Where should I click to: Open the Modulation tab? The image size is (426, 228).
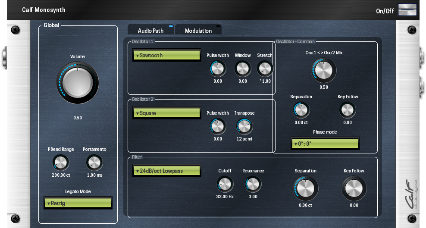tap(198, 30)
